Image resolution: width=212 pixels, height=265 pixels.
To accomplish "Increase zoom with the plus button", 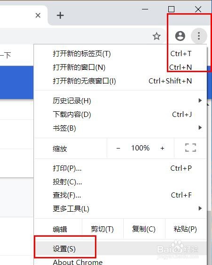I will tap(162, 149).
